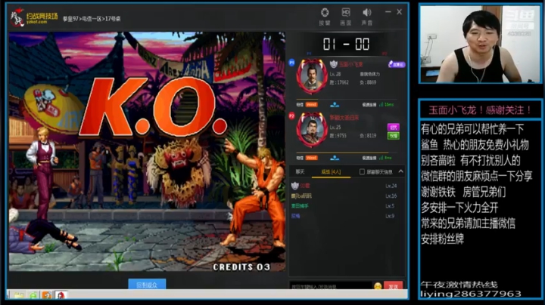Click player two's blue seat icon

[x=335, y=158]
